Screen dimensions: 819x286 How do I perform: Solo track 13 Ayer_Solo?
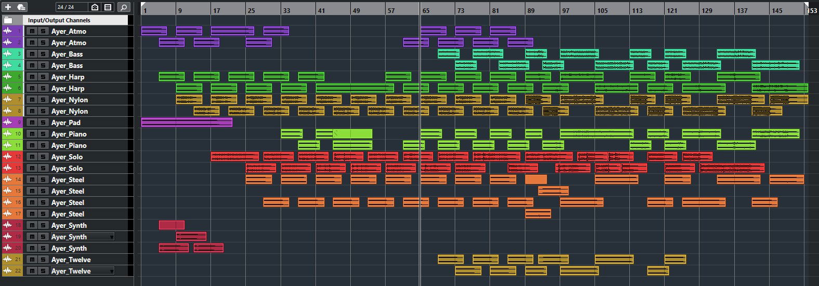43,168
